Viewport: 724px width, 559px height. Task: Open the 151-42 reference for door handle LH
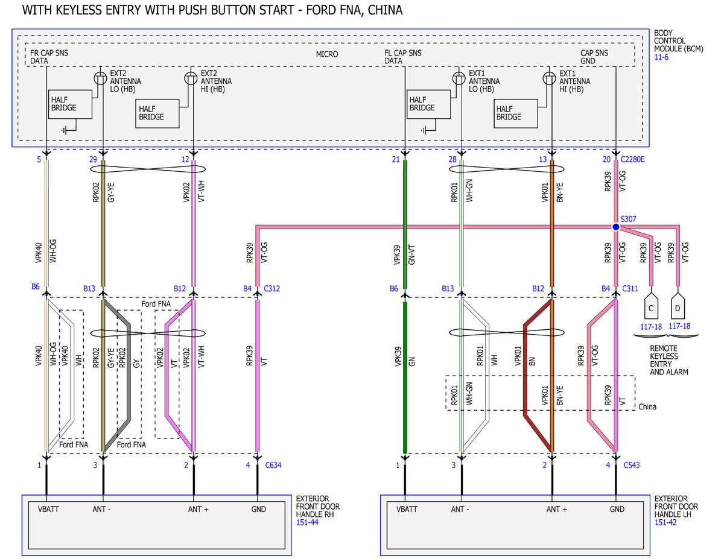665,522
